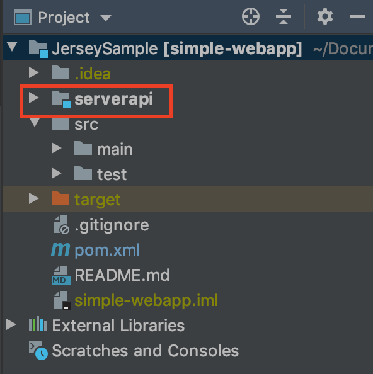Click the External Libraries bars icon
The height and width of the screenshot is (374, 373).
[38, 324]
